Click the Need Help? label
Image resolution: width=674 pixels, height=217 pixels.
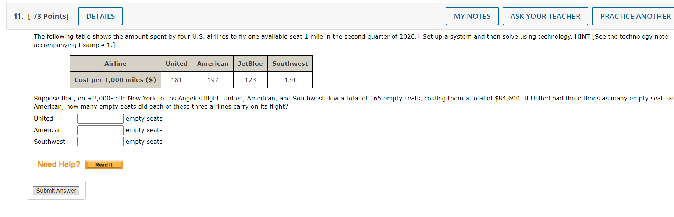tap(58, 164)
